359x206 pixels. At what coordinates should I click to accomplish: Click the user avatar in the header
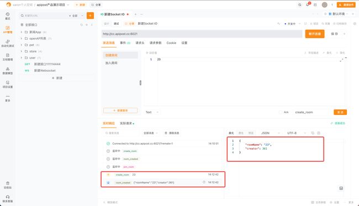[324, 4]
